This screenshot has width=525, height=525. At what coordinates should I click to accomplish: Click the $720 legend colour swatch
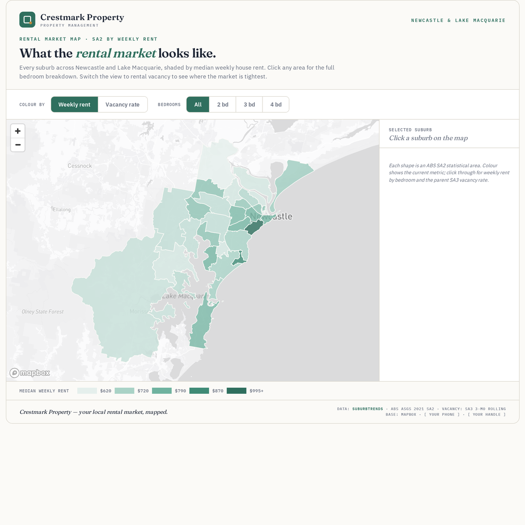pyautogui.click(x=124, y=391)
